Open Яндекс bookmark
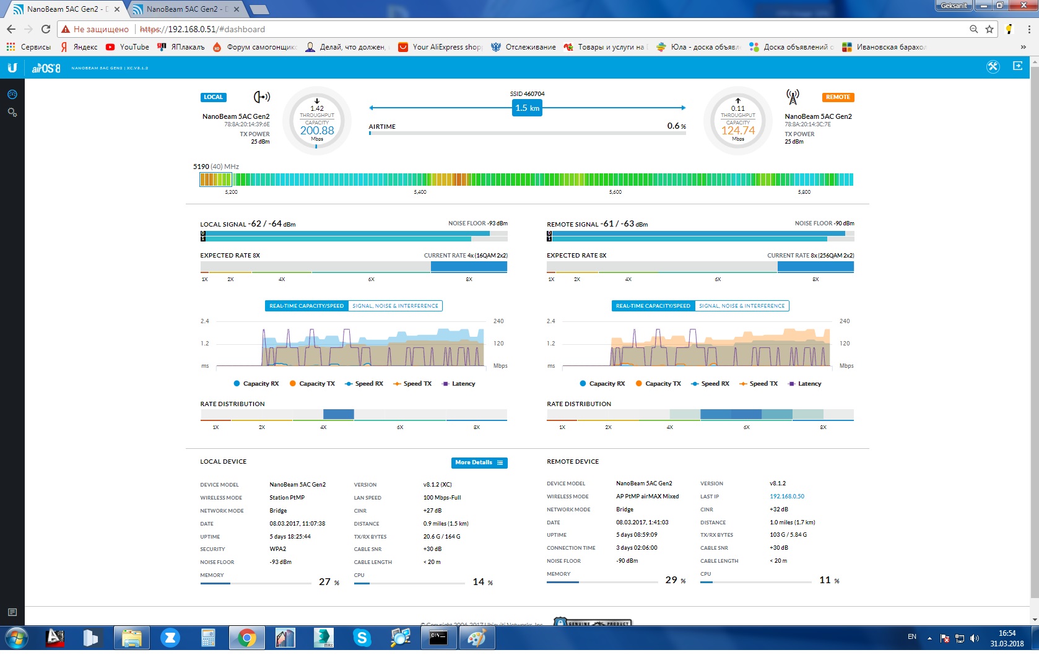The width and height of the screenshot is (1039, 655). [79, 47]
